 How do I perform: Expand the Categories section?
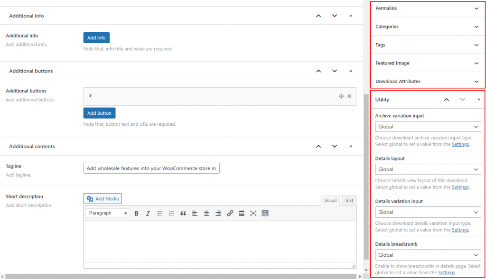point(428,27)
